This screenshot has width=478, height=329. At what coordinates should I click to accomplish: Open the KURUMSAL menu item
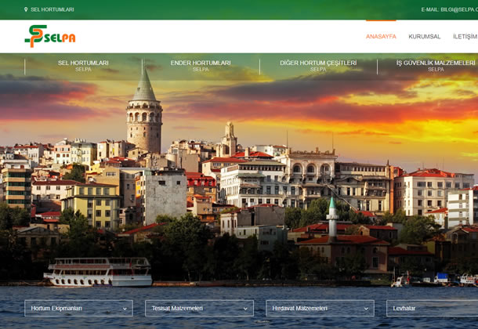[x=425, y=37]
